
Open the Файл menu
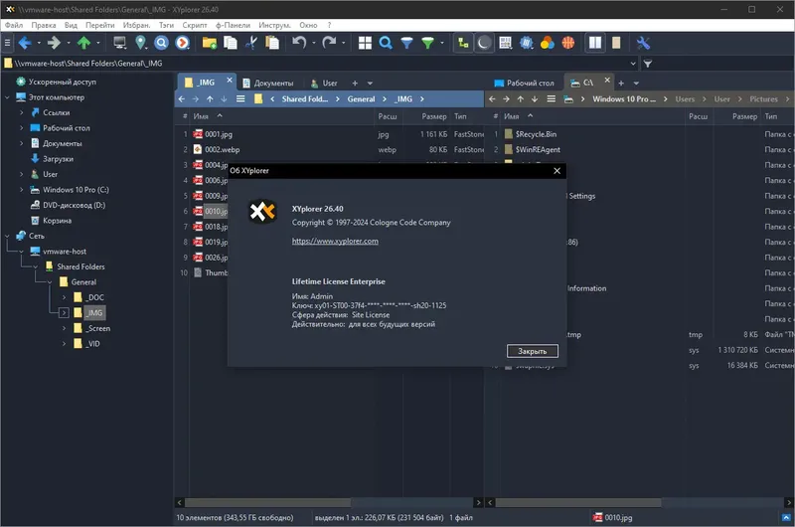(14, 25)
